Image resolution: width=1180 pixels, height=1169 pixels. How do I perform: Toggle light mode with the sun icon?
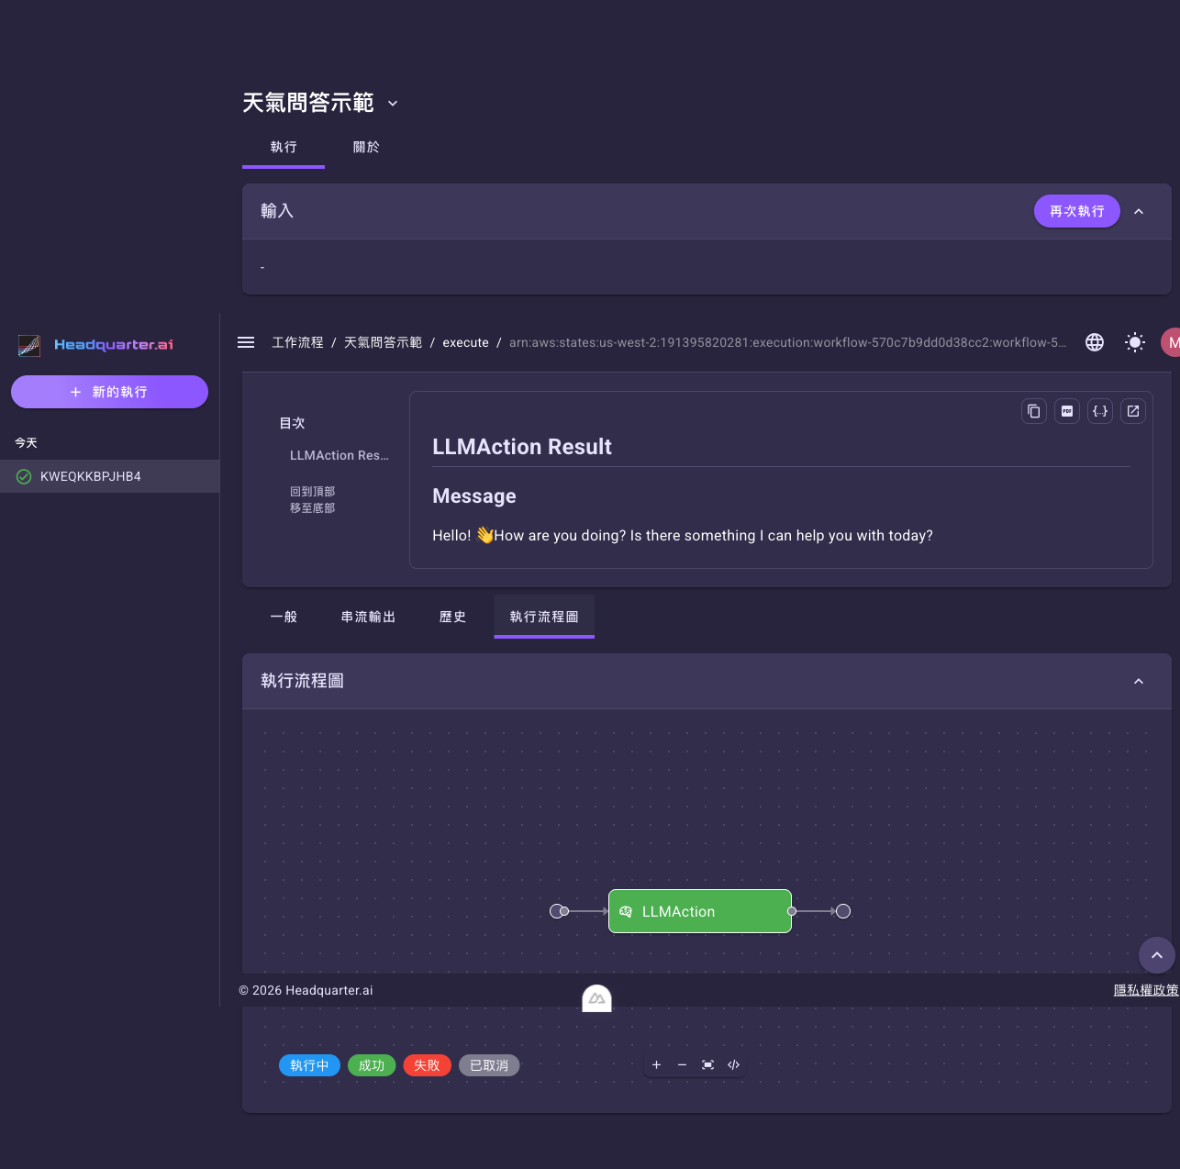pos(1135,342)
